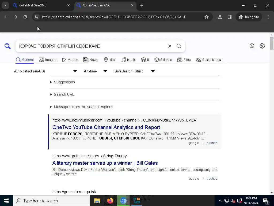Close the first CollabNet SearXNG tab
This screenshot has height=206, width=274.
(68, 5)
